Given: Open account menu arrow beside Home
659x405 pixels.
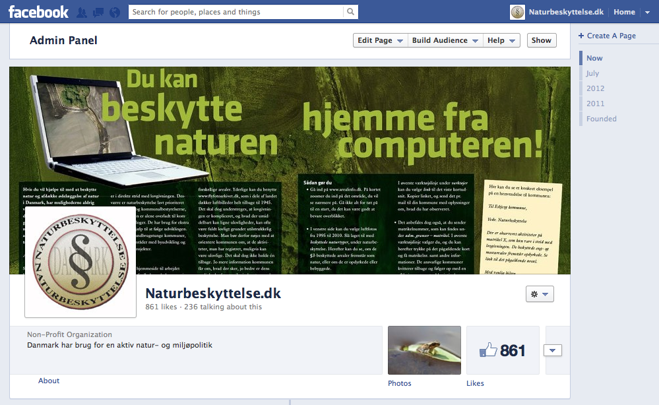Looking at the screenshot, I should click(x=647, y=12).
